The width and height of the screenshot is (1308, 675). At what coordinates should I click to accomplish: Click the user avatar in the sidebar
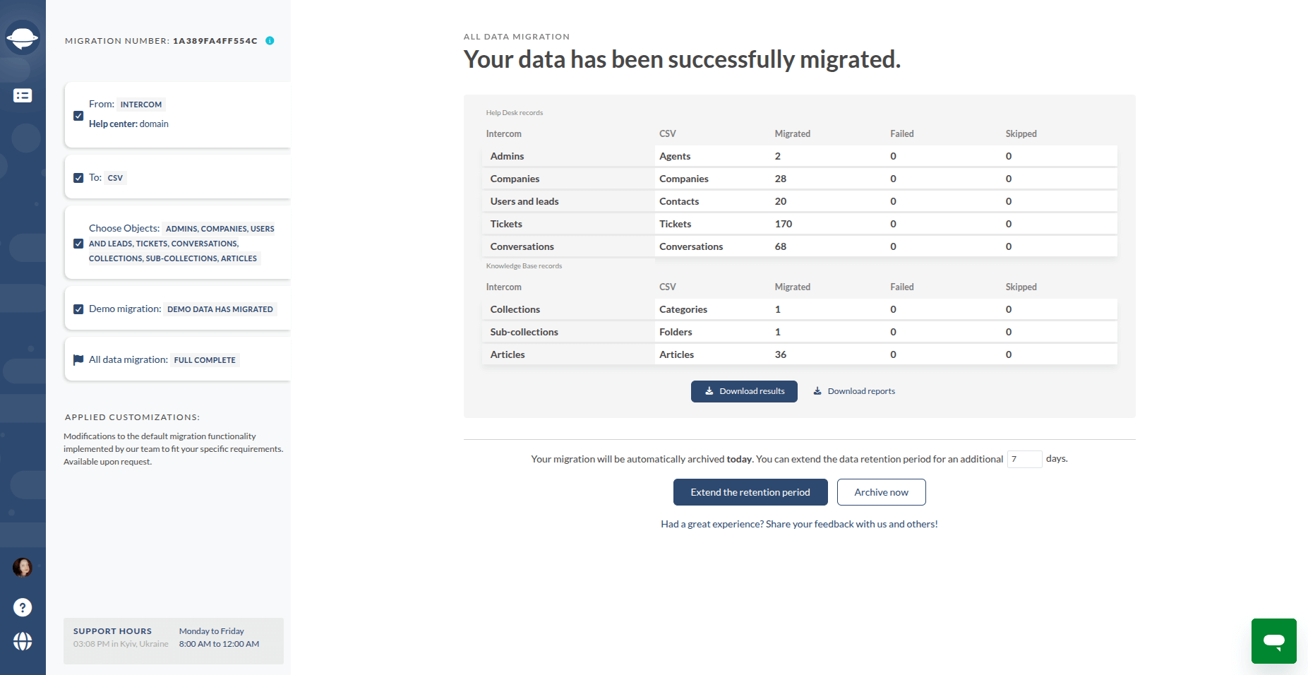[x=23, y=568]
